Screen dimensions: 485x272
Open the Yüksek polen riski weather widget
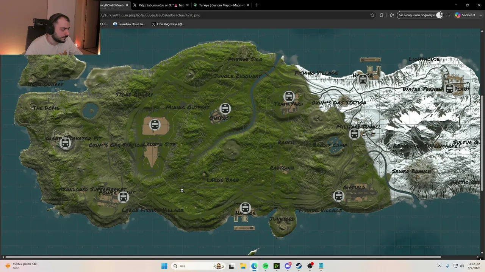tap(21, 266)
